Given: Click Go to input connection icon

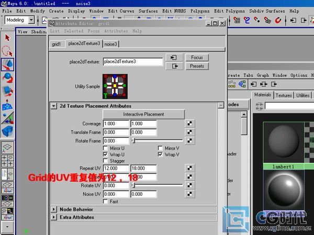Looking at the screenshot, I should click(x=174, y=57).
